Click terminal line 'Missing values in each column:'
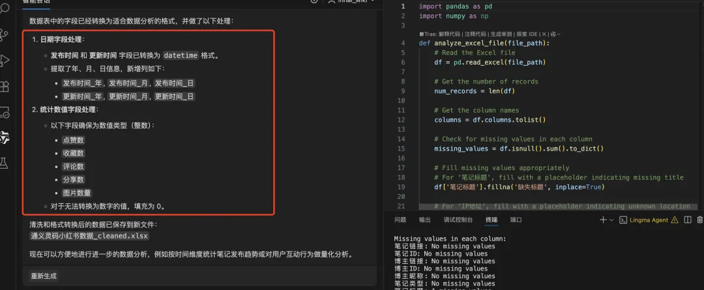 pyautogui.click(x=450, y=239)
